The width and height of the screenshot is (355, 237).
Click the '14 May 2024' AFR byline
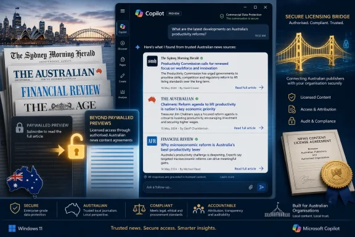pyautogui.click(x=181, y=169)
